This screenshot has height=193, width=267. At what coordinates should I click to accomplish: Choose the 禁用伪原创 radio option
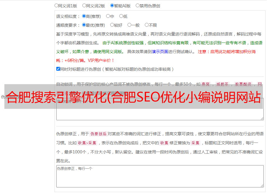137,6
